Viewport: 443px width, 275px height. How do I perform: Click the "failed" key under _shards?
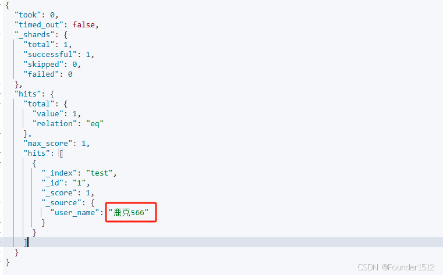point(41,74)
